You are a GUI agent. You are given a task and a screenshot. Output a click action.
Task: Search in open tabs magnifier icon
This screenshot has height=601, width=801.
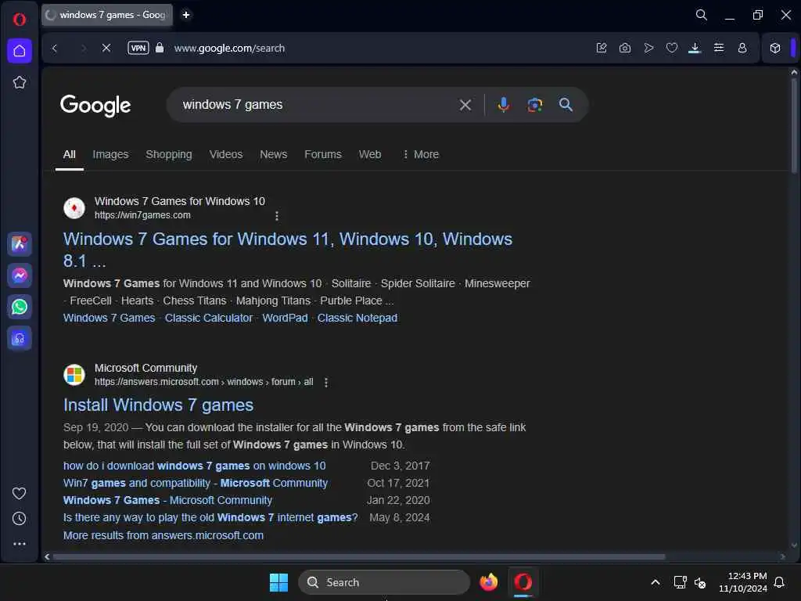(x=702, y=15)
